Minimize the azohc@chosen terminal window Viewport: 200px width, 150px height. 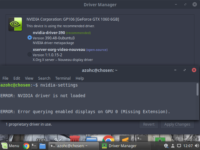tap(175, 70)
